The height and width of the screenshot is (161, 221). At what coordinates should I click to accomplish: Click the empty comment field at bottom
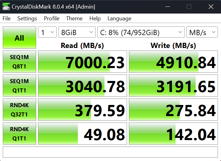110,152
